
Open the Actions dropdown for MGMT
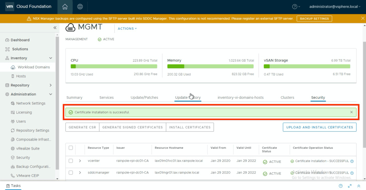point(127,29)
